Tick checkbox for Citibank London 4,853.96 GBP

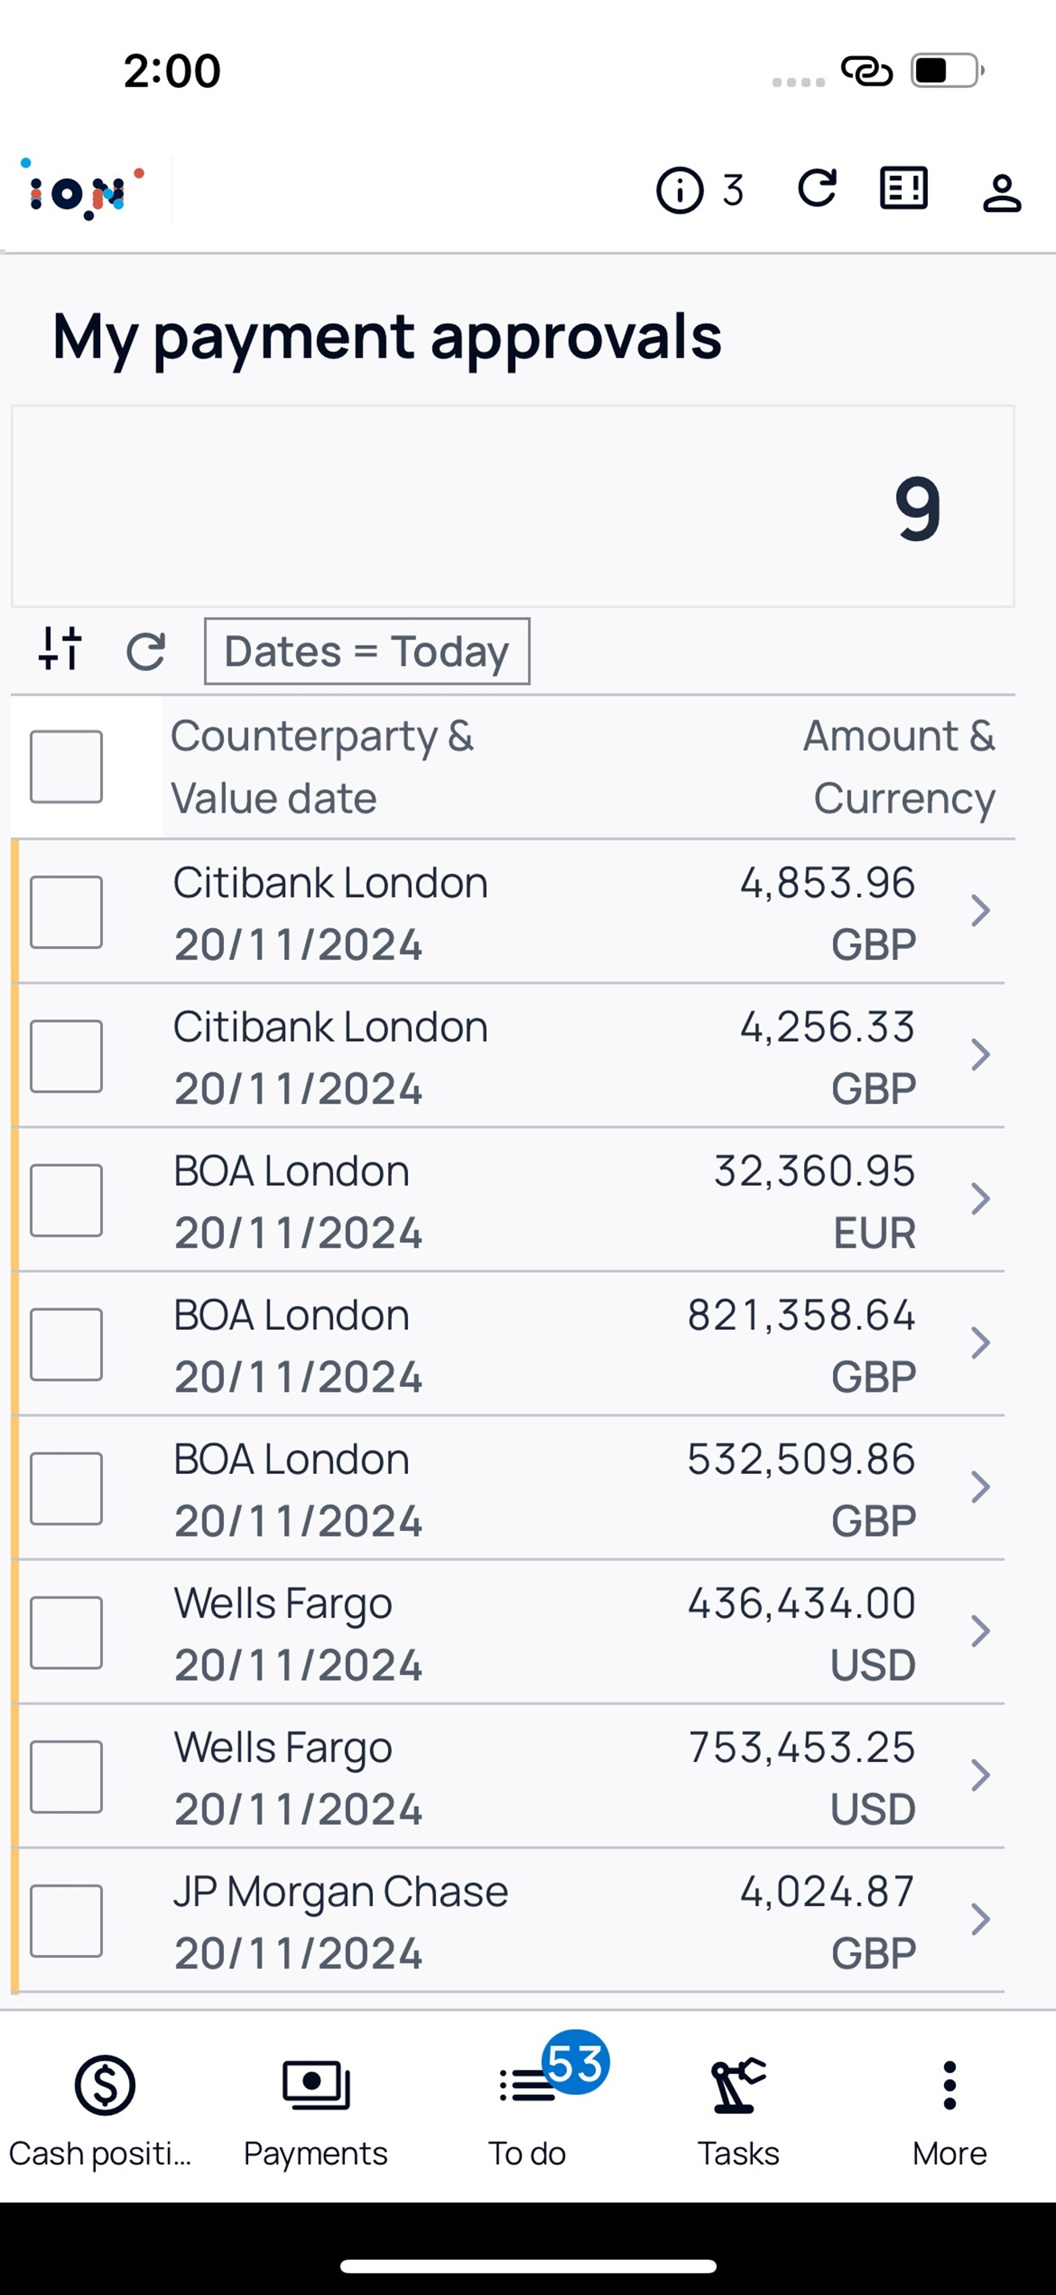tap(66, 912)
